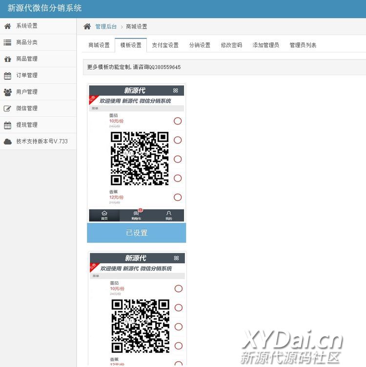Open the 添加管理员 tab
Screen dimensions: 366x367
(x=266, y=45)
